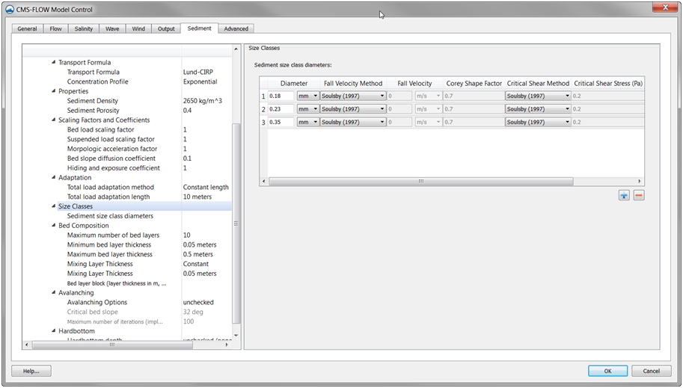Open the Advanced tab
This screenshot has width=683, height=388.
point(236,28)
